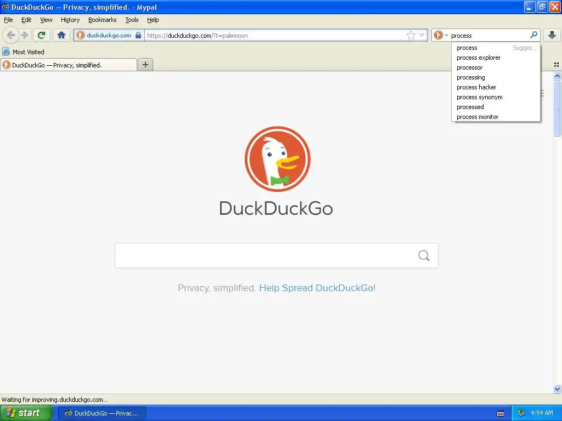Open the search engine selector dropdown
The image size is (562, 421).
(x=441, y=35)
